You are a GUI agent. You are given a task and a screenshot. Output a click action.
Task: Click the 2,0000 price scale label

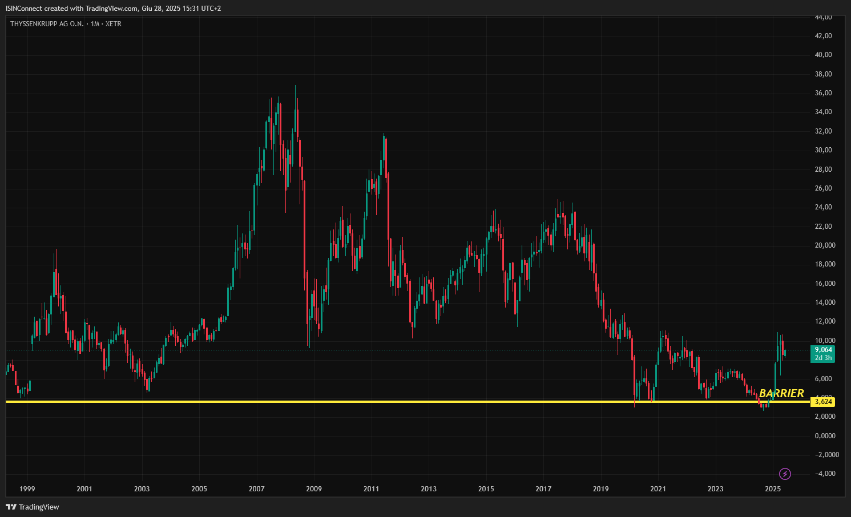(x=825, y=417)
